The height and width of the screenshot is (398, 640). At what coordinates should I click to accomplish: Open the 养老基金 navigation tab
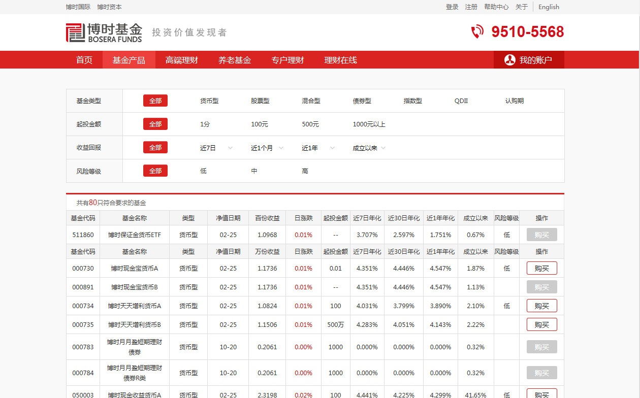(x=235, y=60)
